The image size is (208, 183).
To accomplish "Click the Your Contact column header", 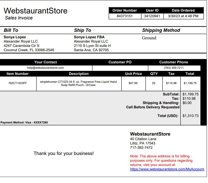I will click(45, 62).
